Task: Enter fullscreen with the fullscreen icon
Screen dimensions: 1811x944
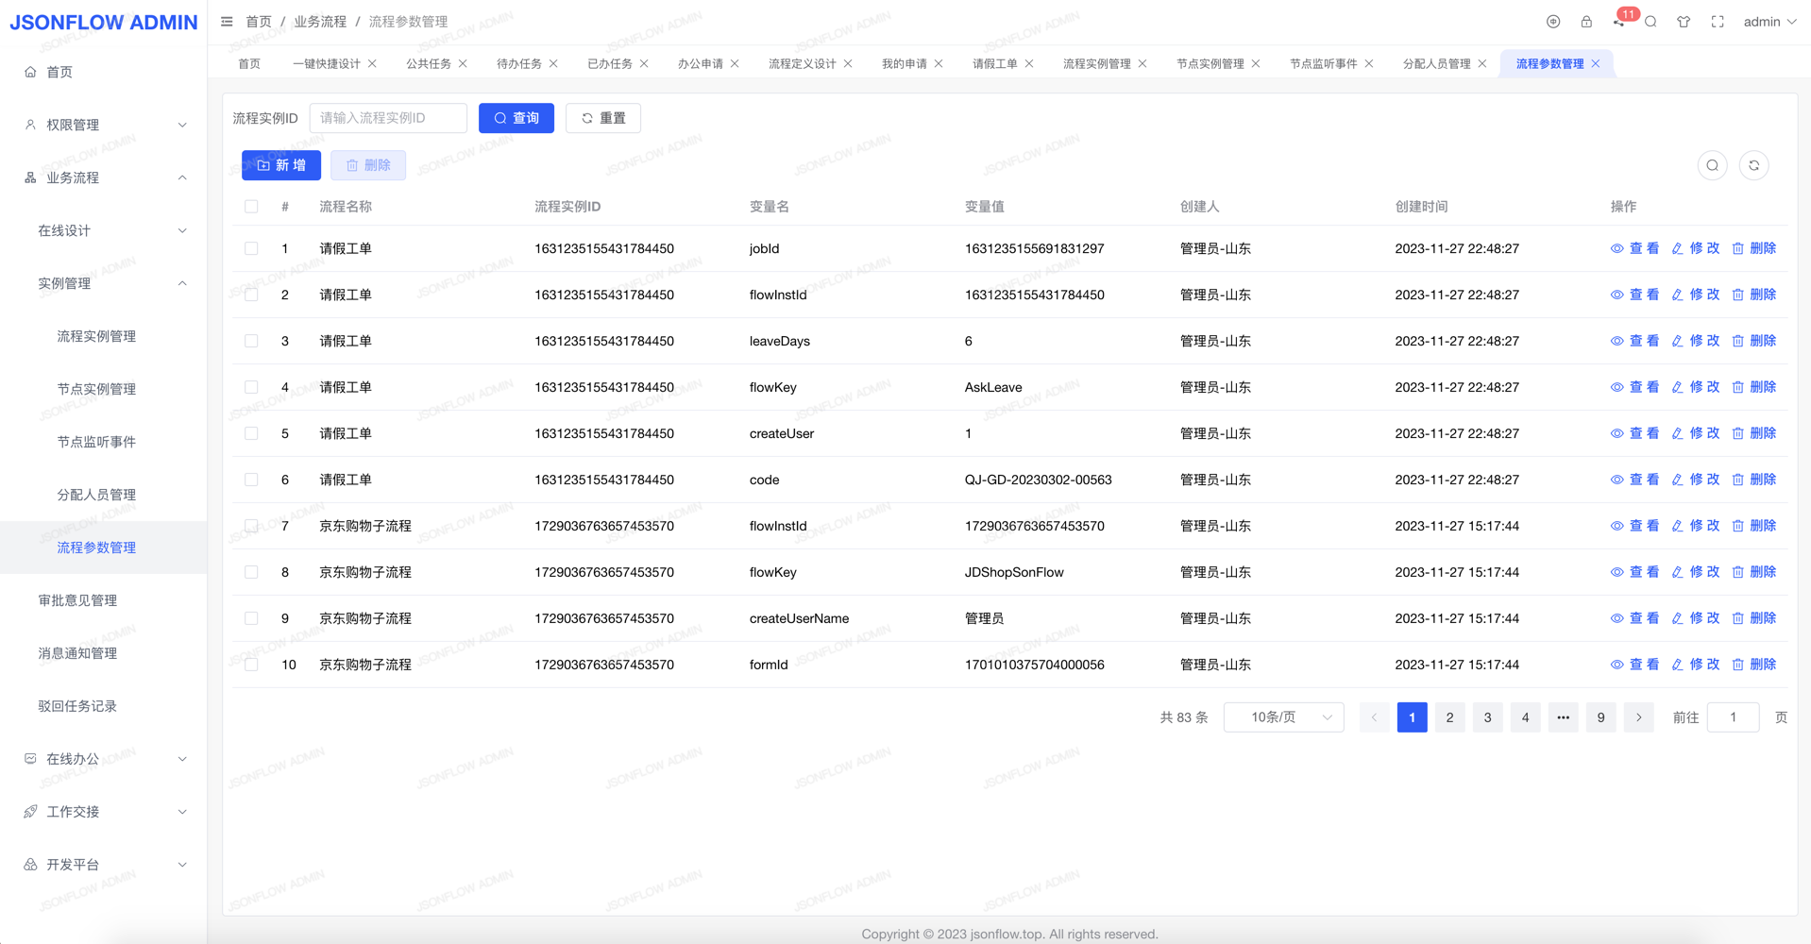Action: [x=1718, y=22]
